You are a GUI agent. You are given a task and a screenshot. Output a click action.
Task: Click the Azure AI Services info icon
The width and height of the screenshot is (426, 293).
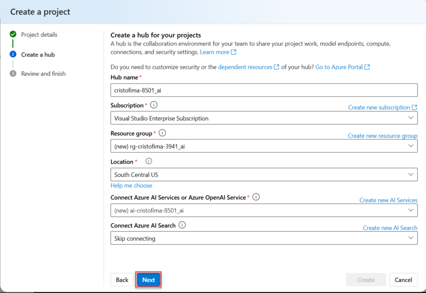click(x=256, y=197)
